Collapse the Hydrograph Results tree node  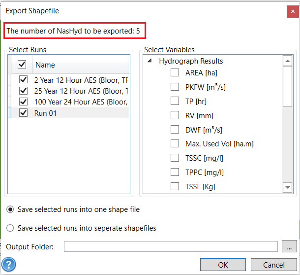tap(149, 61)
